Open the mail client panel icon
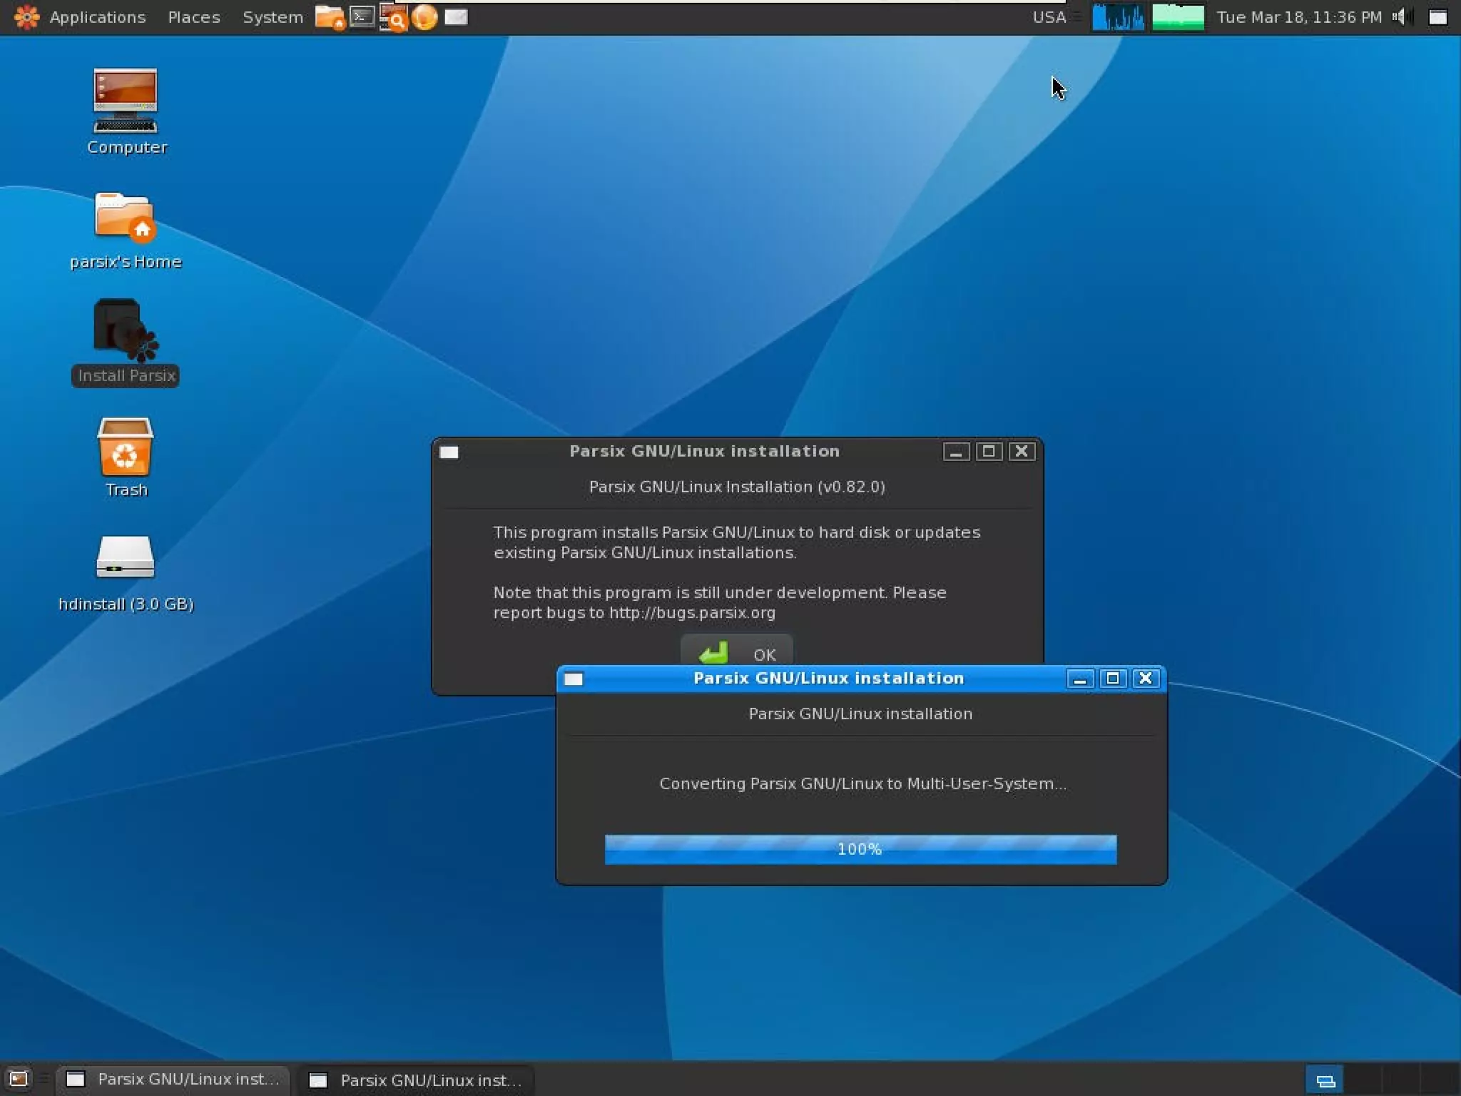 (456, 17)
